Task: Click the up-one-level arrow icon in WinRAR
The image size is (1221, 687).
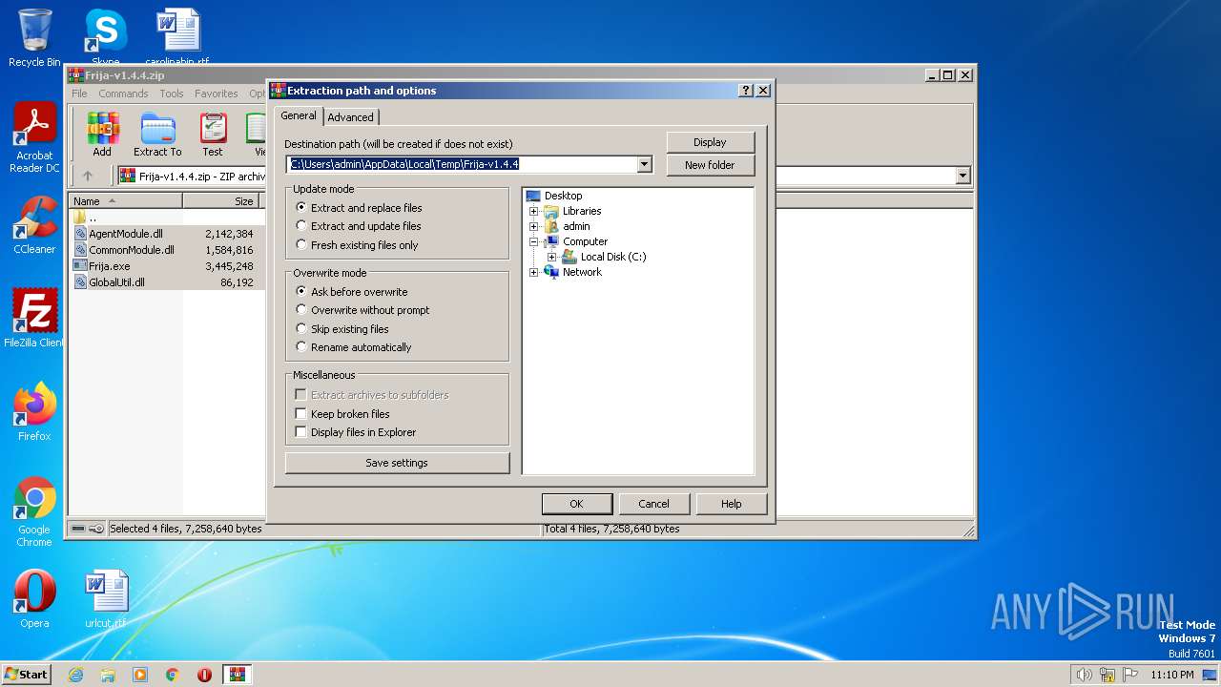Action: coord(88,176)
